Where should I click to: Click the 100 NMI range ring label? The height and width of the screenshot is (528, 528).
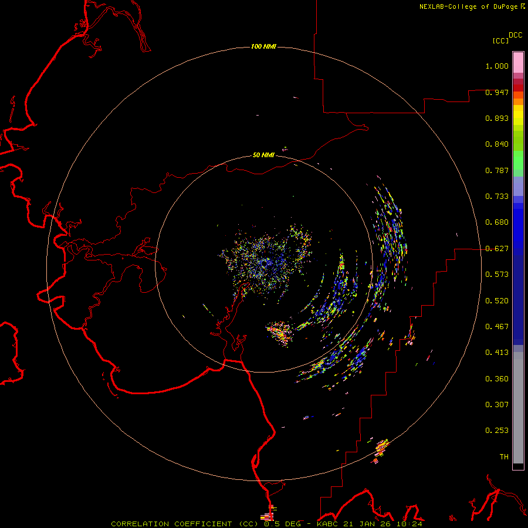263,46
